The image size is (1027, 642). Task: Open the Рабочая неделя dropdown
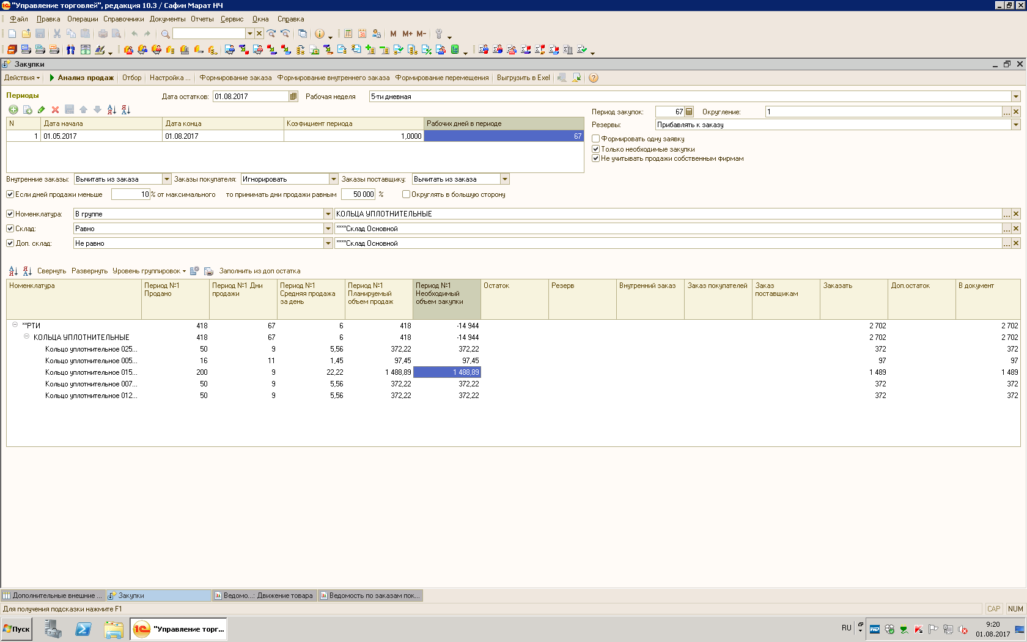pyautogui.click(x=1015, y=96)
